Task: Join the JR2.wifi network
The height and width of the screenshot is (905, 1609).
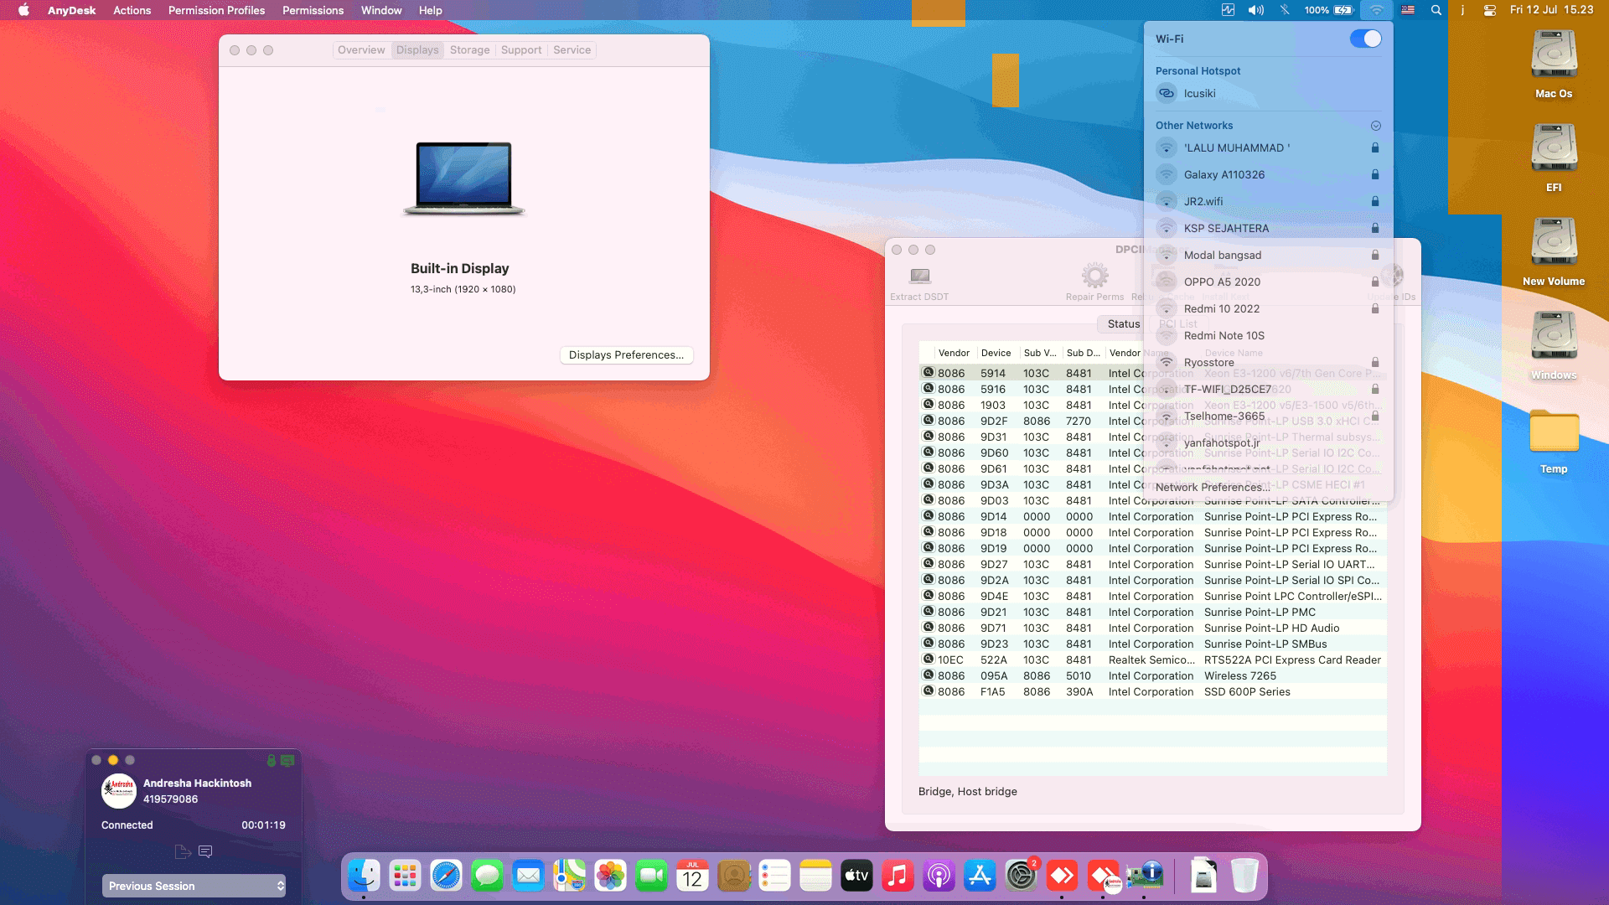Action: tap(1268, 201)
